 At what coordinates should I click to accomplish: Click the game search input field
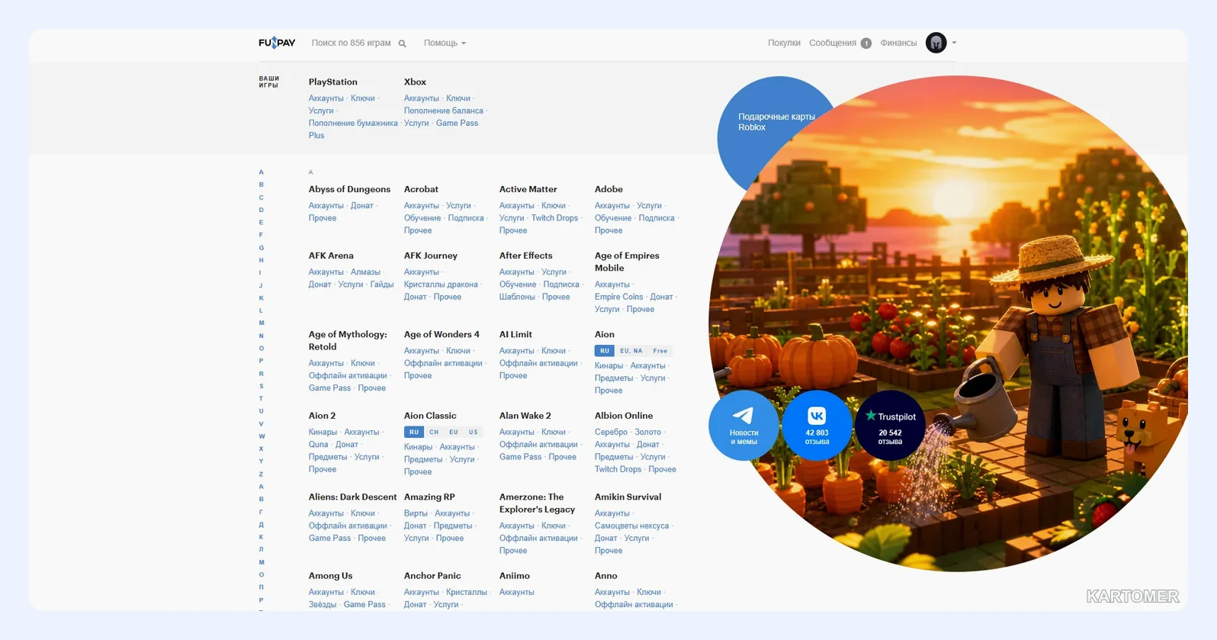click(351, 43)
